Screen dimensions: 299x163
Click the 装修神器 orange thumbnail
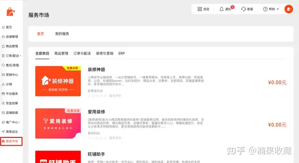click(58, 81)
